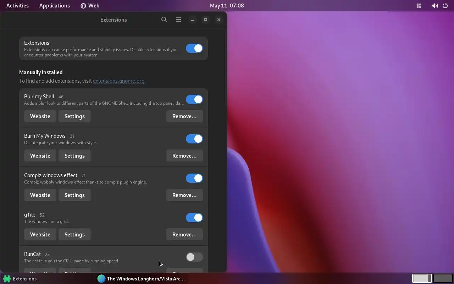The image size is (454, 284).
Task: Open Blur my Shell Website
Action: coord(40,116)
